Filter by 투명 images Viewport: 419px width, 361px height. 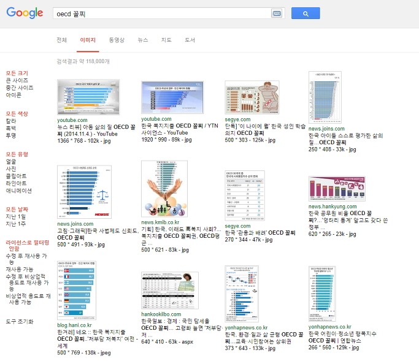coord(11,135)
